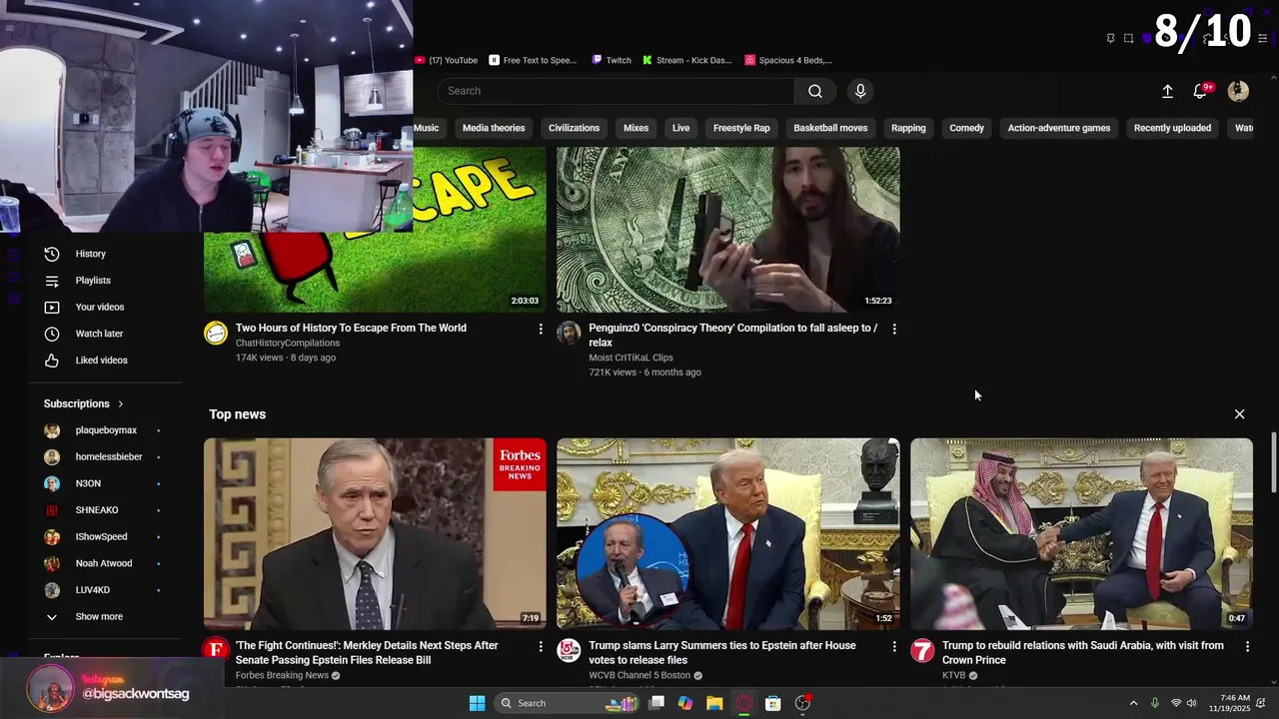Open the account avatar menu
The width and height of the screenshot is (1279, 719).
(1238, 91)
